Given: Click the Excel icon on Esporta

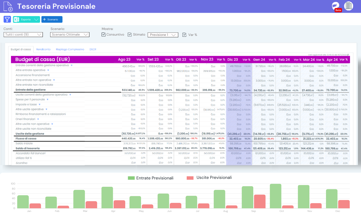Looking at the screenshot, I should [x=16, y=19].
